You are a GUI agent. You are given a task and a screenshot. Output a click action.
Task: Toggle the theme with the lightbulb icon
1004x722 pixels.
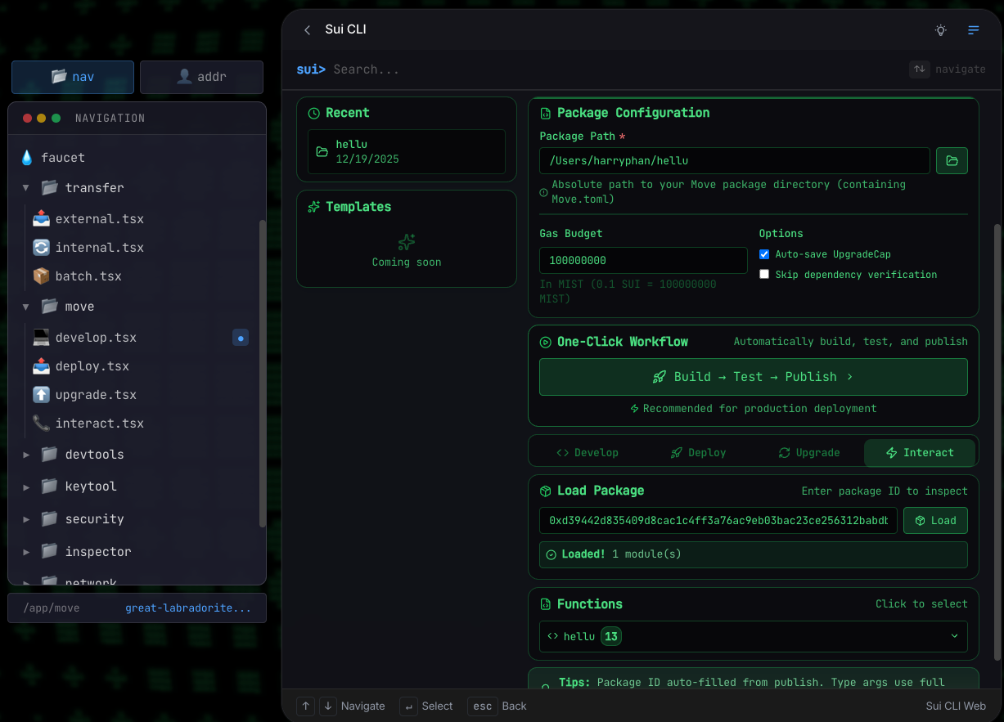[940, 30]
